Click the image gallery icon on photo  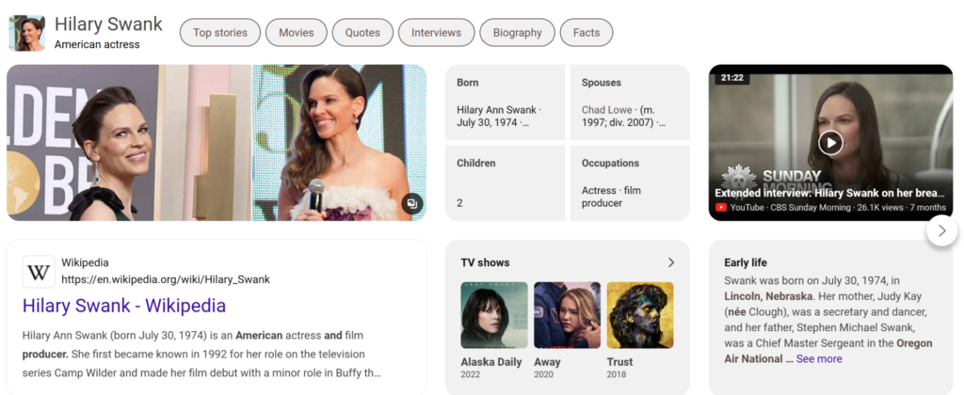(411, 203)
